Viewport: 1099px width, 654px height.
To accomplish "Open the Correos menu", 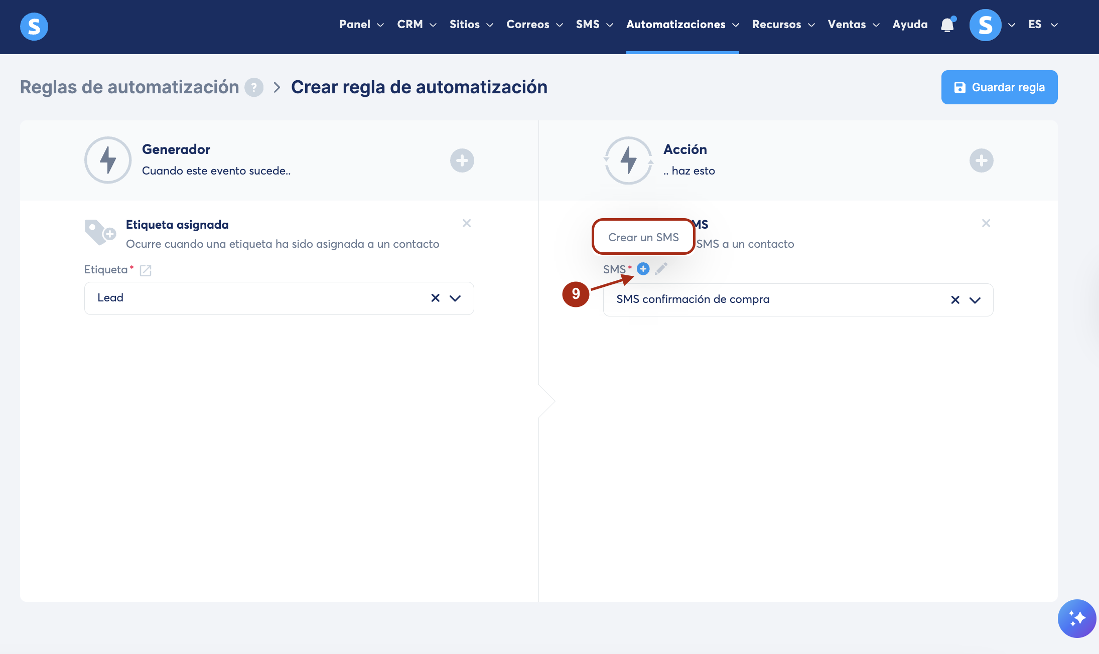I will (x=534, y=25).
